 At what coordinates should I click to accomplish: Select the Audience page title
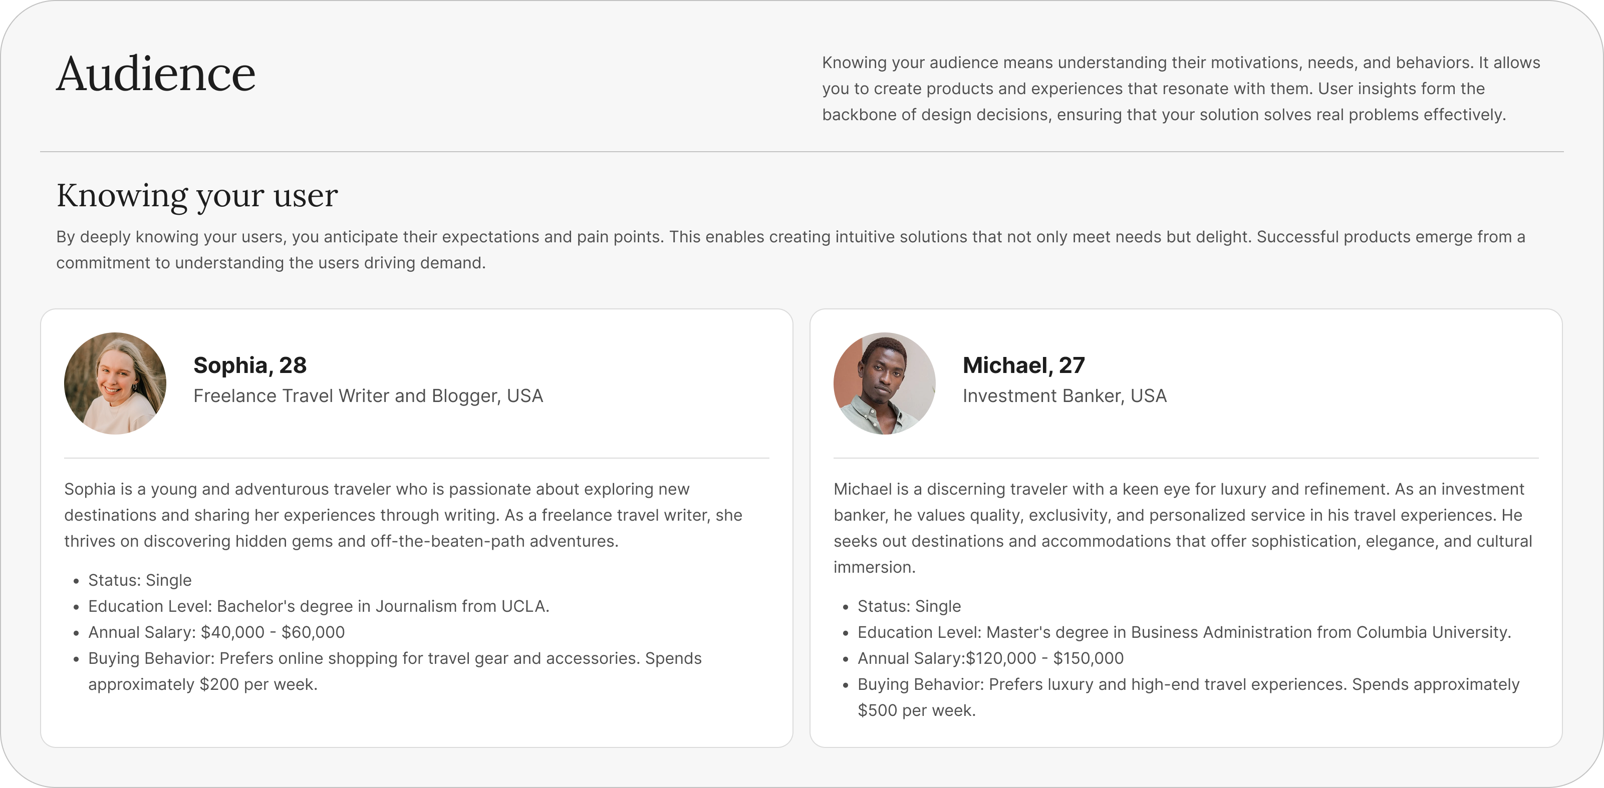click(156, 74)
